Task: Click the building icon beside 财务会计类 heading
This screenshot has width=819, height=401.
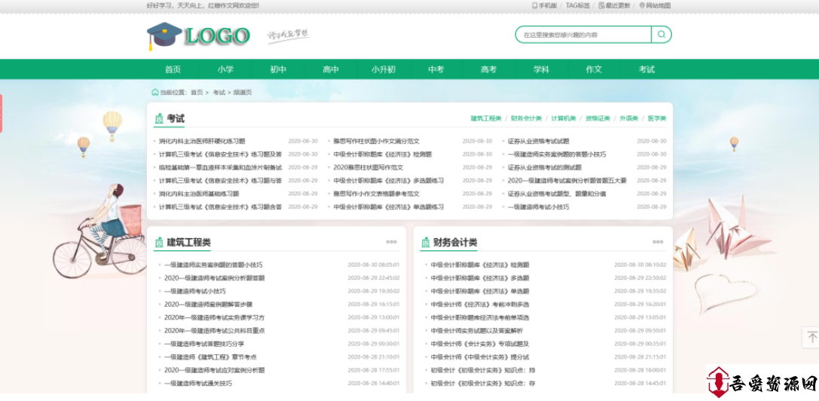Action: [425, 242]
